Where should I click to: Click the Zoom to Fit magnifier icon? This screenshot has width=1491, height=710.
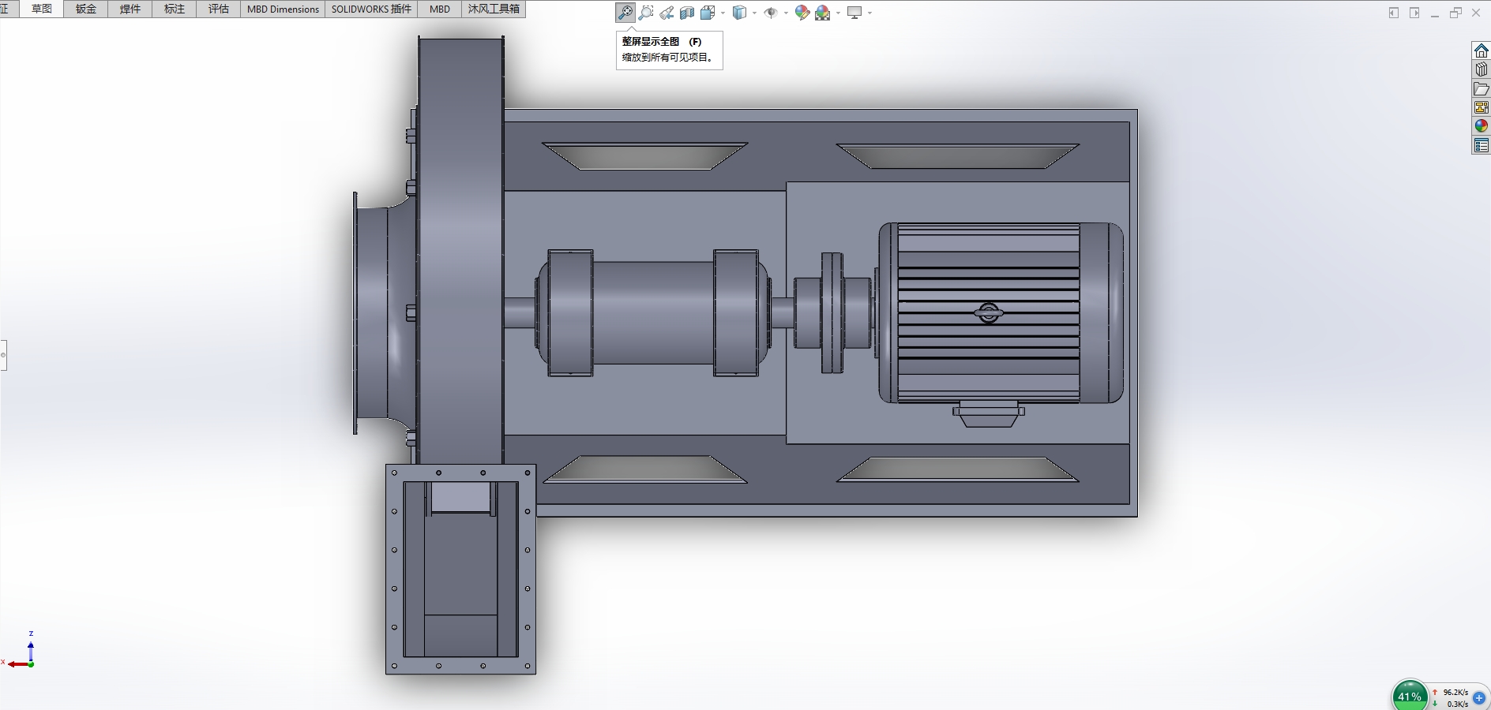[625, 13]
